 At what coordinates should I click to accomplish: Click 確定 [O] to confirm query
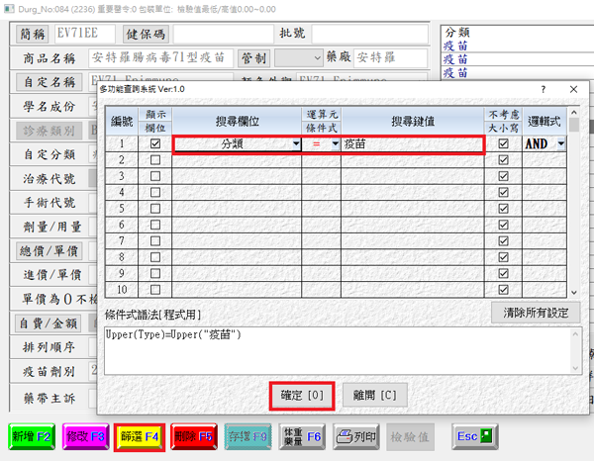click(x=301, y=395)
